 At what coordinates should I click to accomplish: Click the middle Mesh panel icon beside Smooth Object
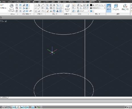(17, 8)
